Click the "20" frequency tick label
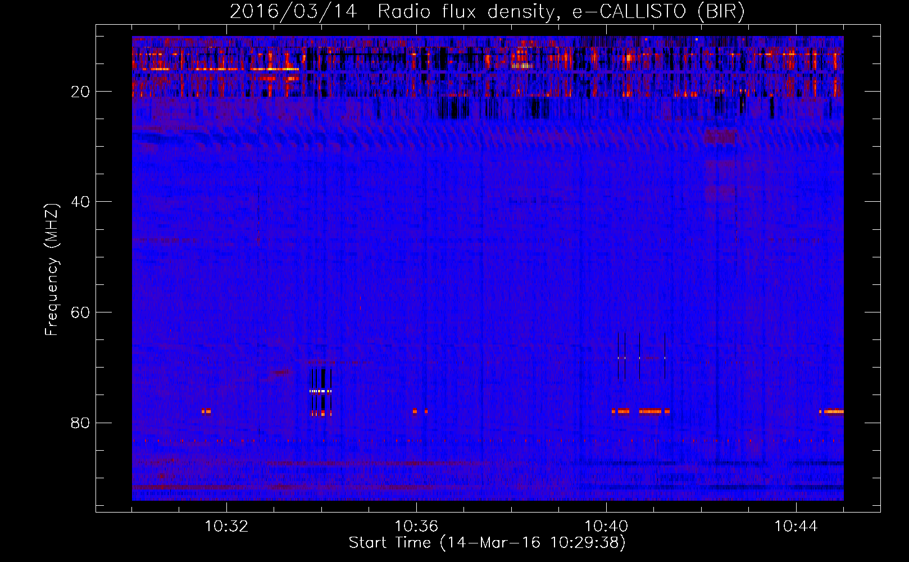 [x=81, y=91]
